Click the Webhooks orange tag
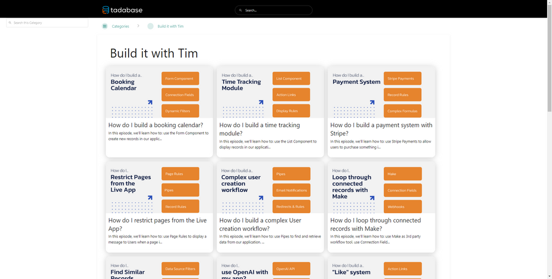 tap(403, 207)
